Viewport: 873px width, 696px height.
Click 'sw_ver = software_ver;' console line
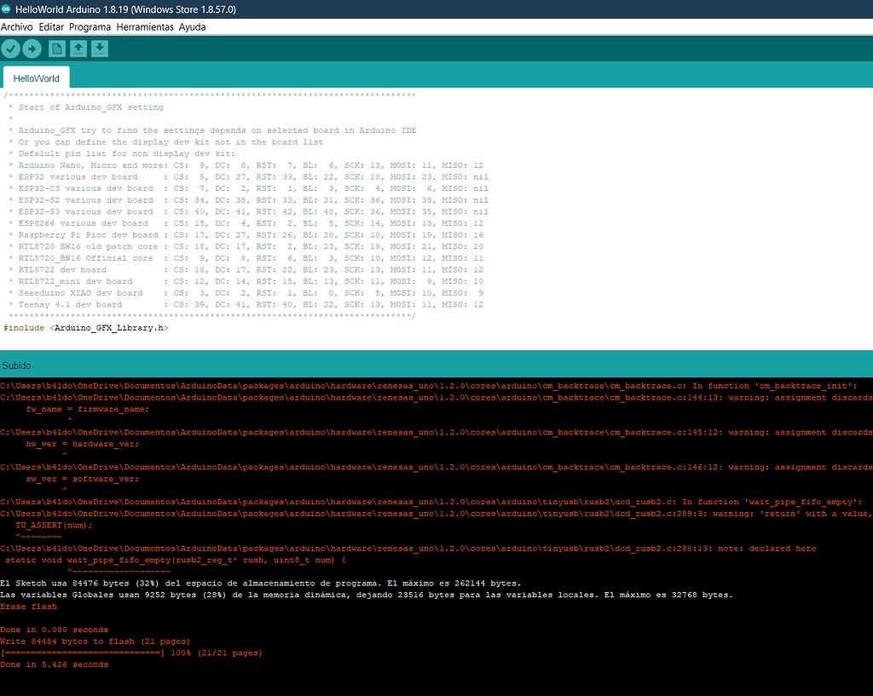pyautogui.click(x=82, y=479)
